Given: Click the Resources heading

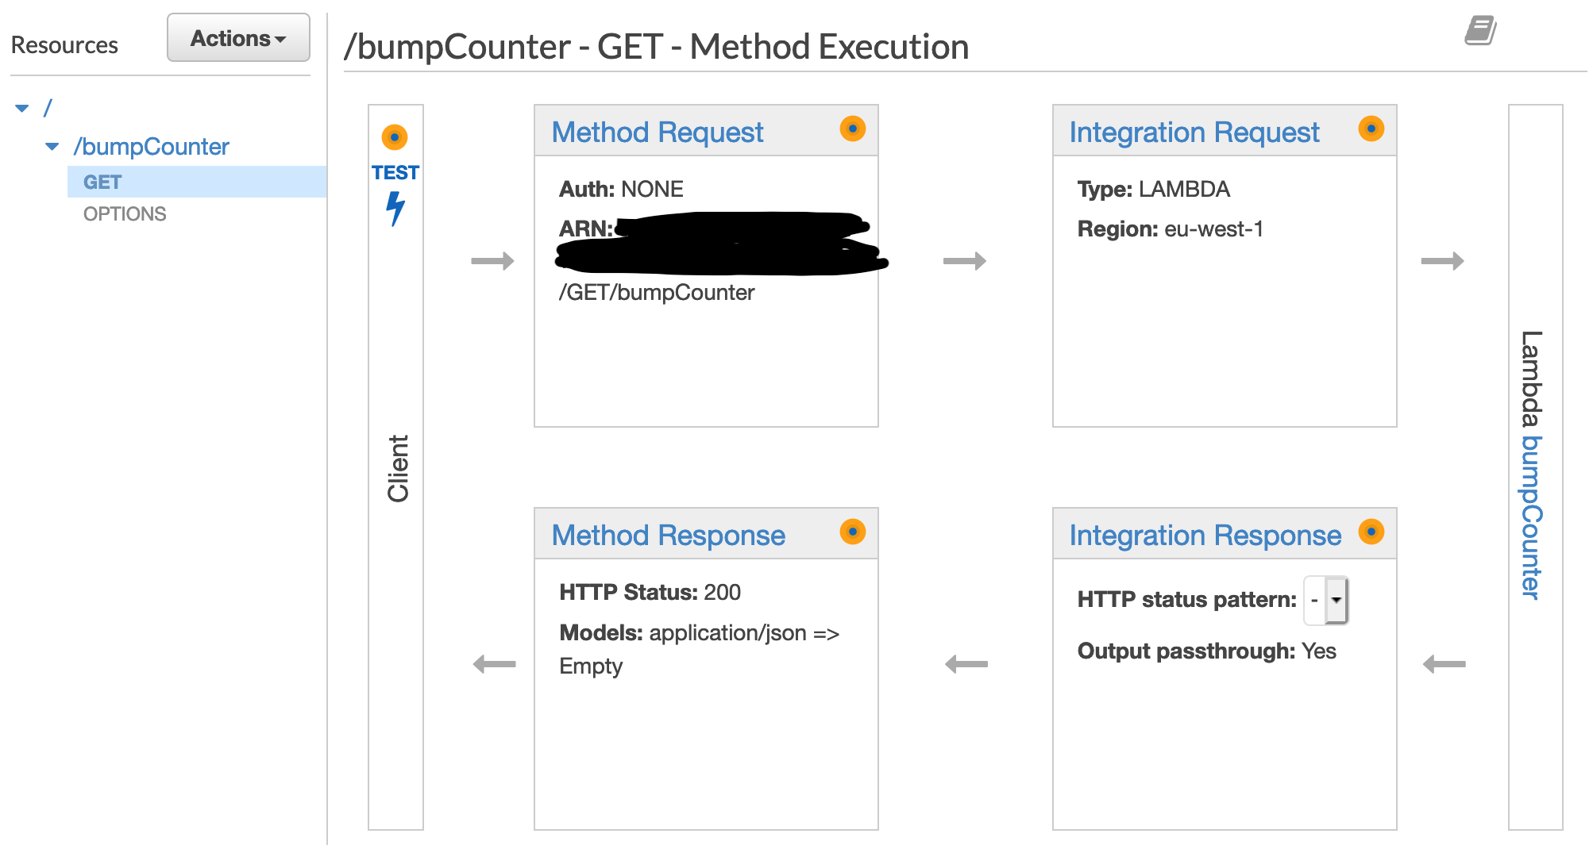Looking at the screenshot, I should coord(64,45).
